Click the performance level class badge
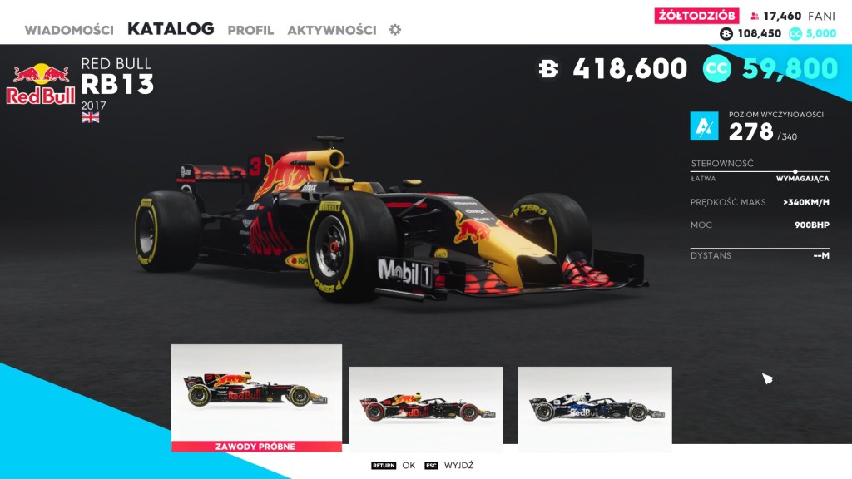 (x=704, y=126)
